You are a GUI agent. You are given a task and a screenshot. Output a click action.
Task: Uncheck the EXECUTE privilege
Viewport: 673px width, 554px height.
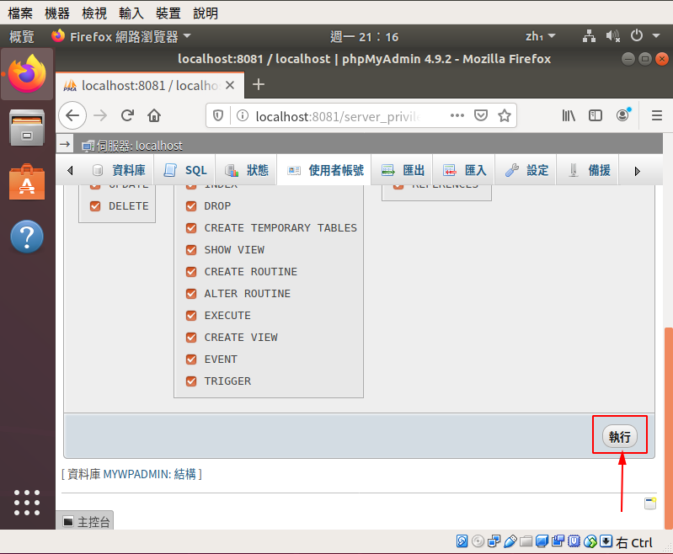(191, 316)
